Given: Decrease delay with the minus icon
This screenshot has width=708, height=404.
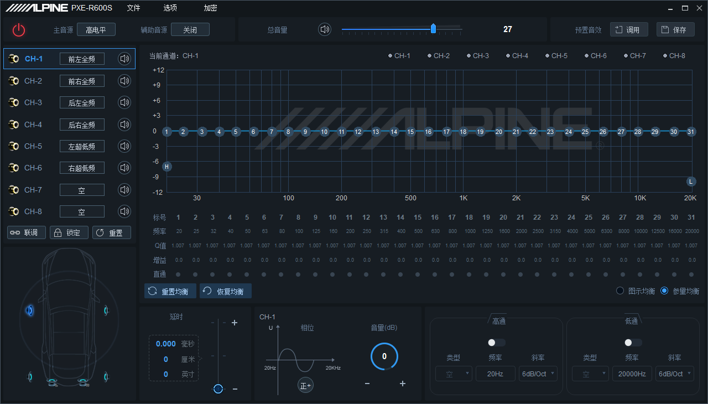Looking at the screenshot, I should [235, 389].
